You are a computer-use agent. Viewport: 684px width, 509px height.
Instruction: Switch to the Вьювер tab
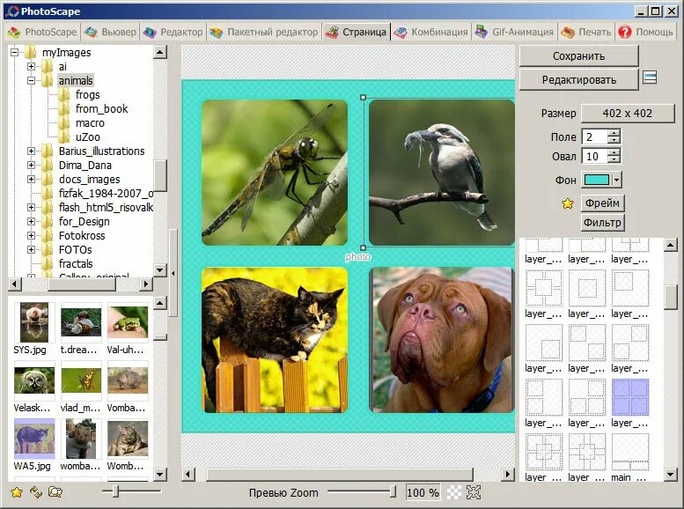click(x=110, y=32)
